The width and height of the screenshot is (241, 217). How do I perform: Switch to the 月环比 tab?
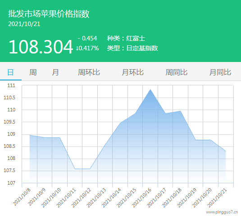132,72
